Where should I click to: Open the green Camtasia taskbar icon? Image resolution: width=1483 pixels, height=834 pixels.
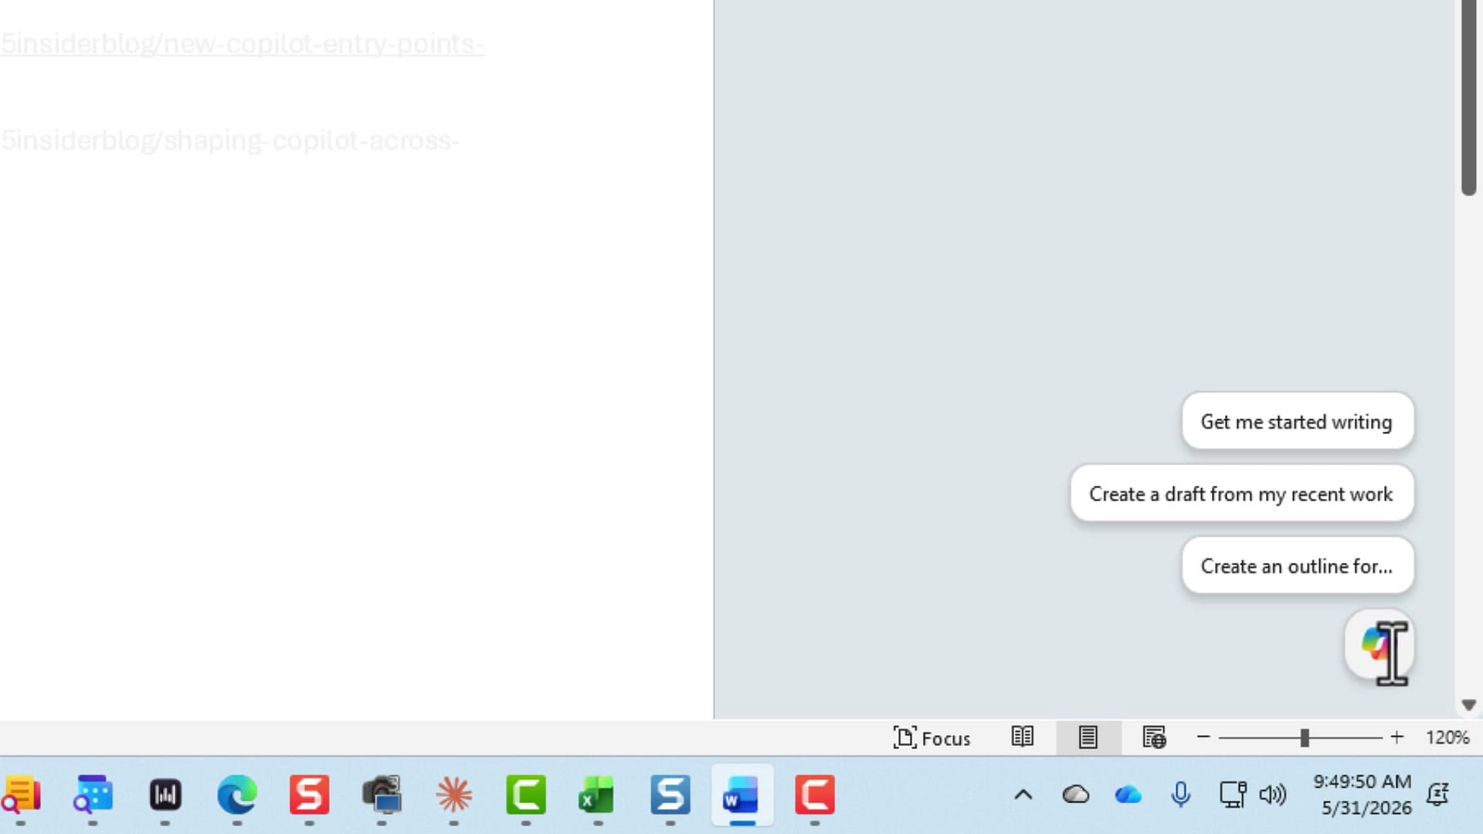[x=526, y=795]
